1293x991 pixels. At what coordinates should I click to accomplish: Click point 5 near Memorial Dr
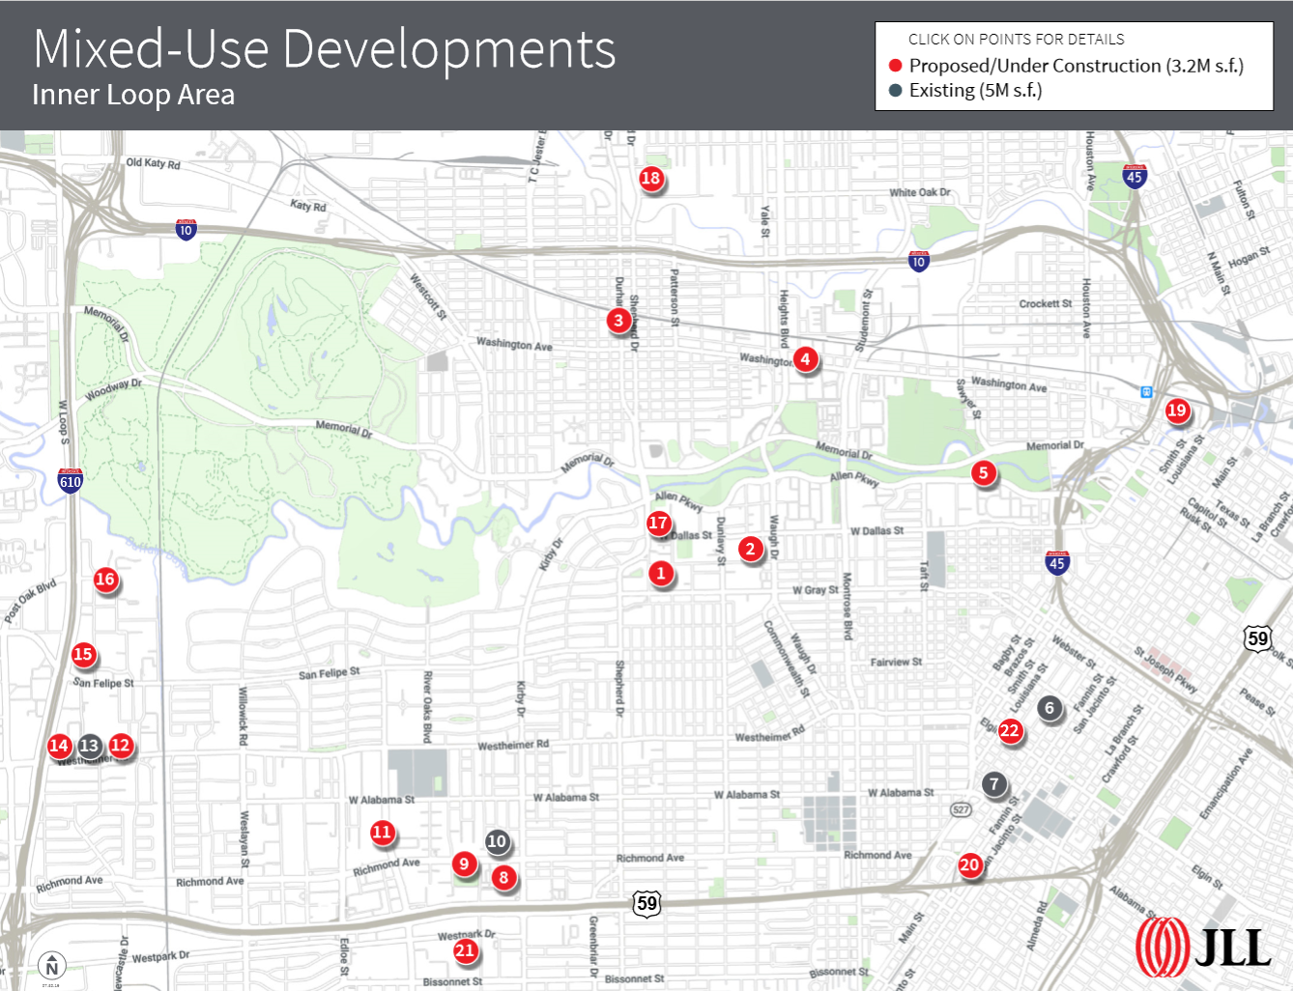point(984,473)
